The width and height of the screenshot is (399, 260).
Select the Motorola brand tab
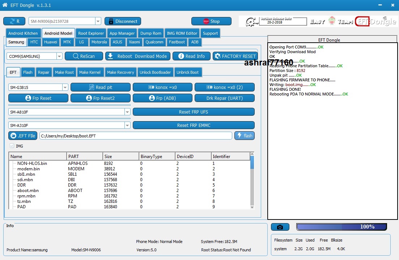tap(99, 42)
